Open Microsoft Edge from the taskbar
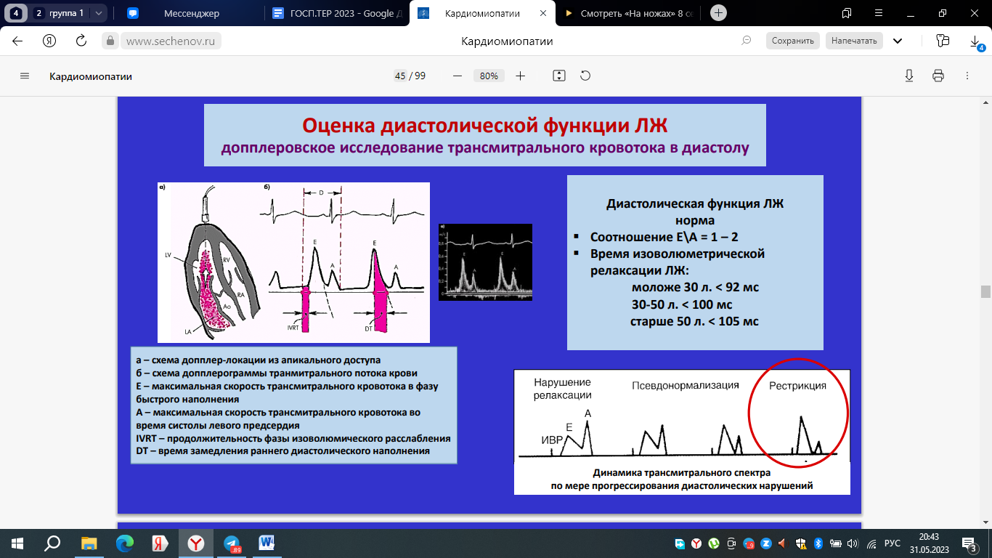 pos(124,543)
